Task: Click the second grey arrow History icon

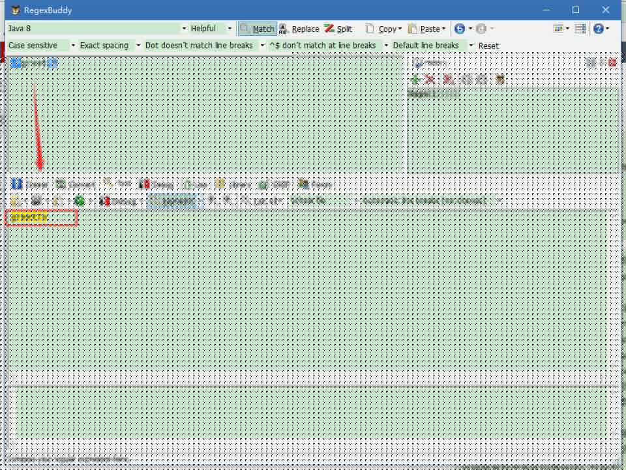Action: click(x=482, y=80)
